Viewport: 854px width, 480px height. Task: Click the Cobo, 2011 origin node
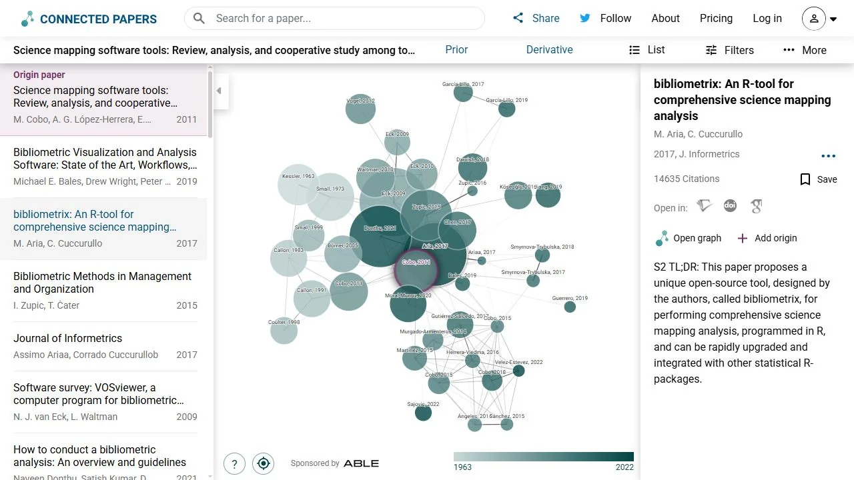coord(416,270)
